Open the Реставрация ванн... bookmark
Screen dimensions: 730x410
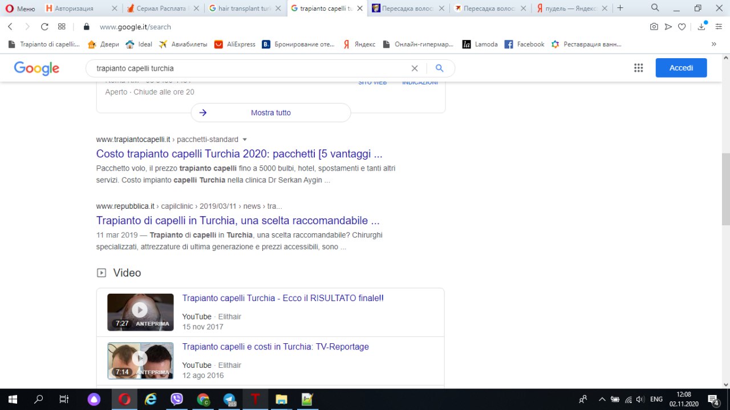click(x=586, y=44)
